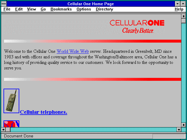The width and height of the screenshot is (187, 140).
Task: Open the Directory menu
Action: click(105, 9)
